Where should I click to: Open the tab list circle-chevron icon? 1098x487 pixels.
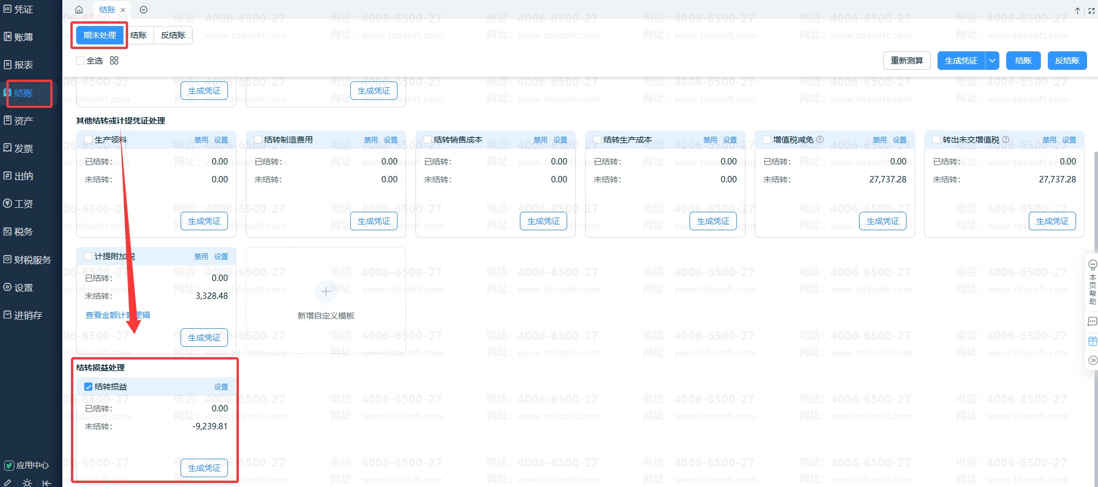[x=144, y=10]
